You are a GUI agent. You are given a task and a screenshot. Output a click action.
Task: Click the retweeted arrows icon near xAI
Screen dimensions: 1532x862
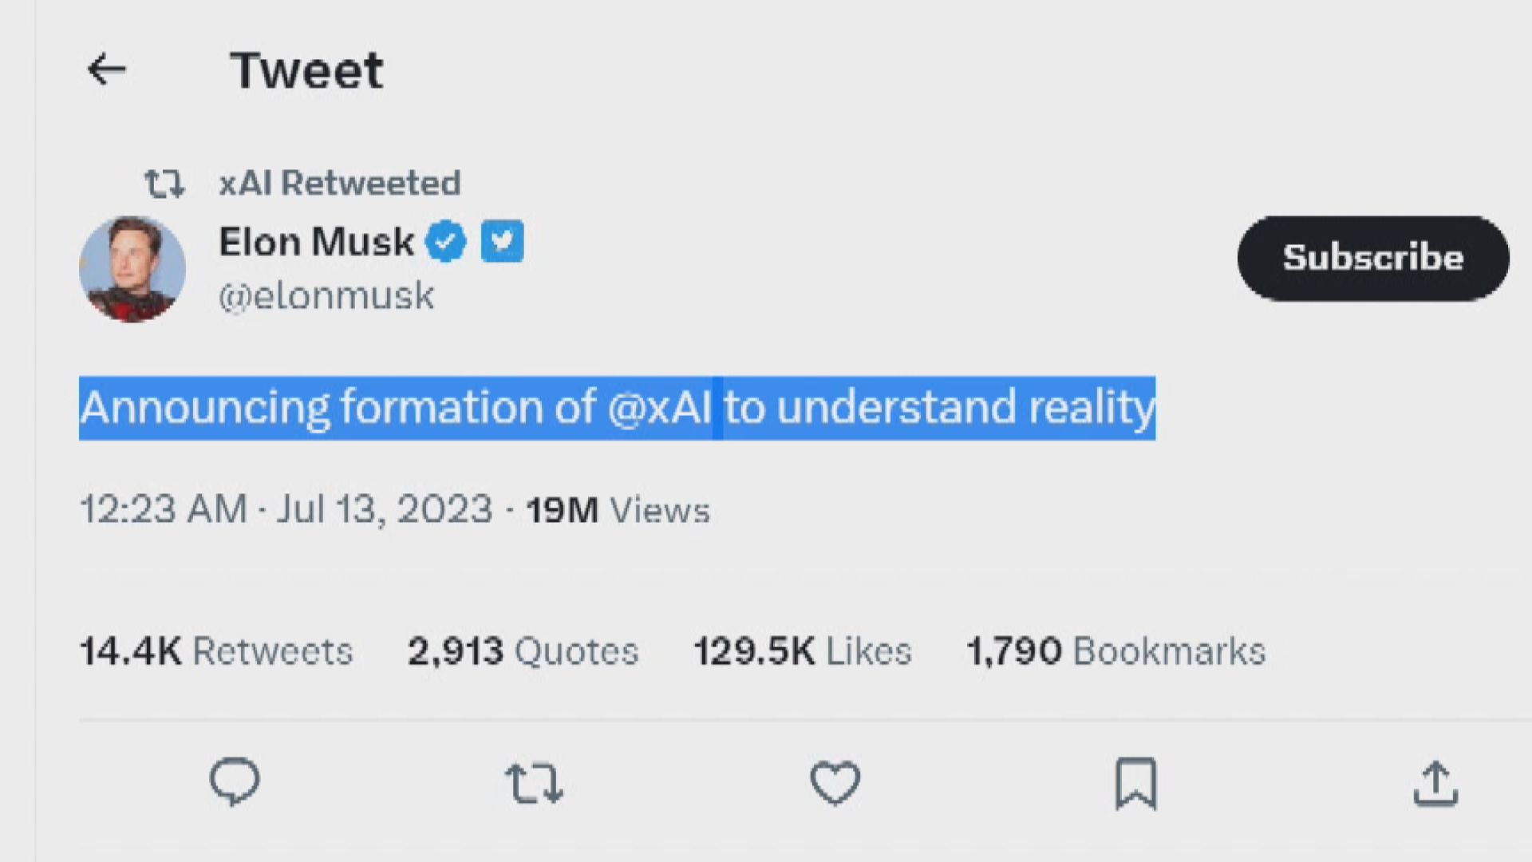pyautogui.click(x=164, y=184)
